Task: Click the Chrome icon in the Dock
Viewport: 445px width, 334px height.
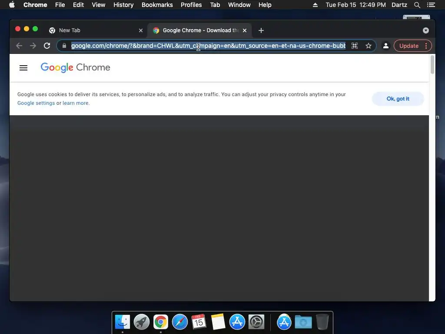Action: click(x=161, y=322)
